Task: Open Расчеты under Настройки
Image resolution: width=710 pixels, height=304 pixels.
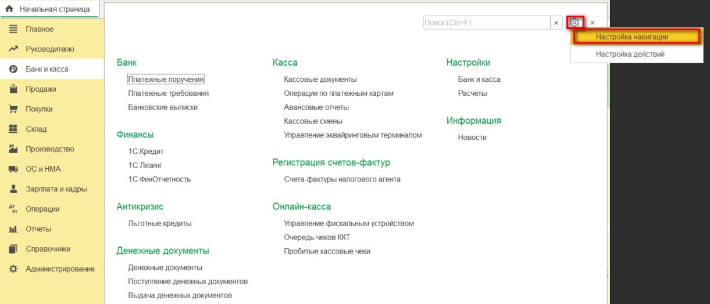Action: point(473,93)
